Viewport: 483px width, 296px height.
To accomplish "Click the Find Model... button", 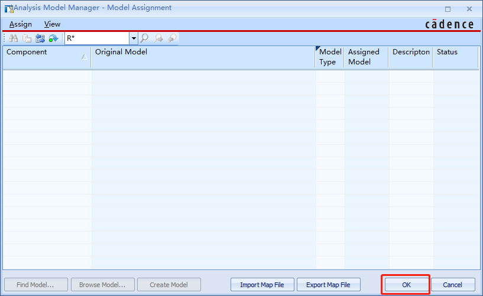I will 35,285.
